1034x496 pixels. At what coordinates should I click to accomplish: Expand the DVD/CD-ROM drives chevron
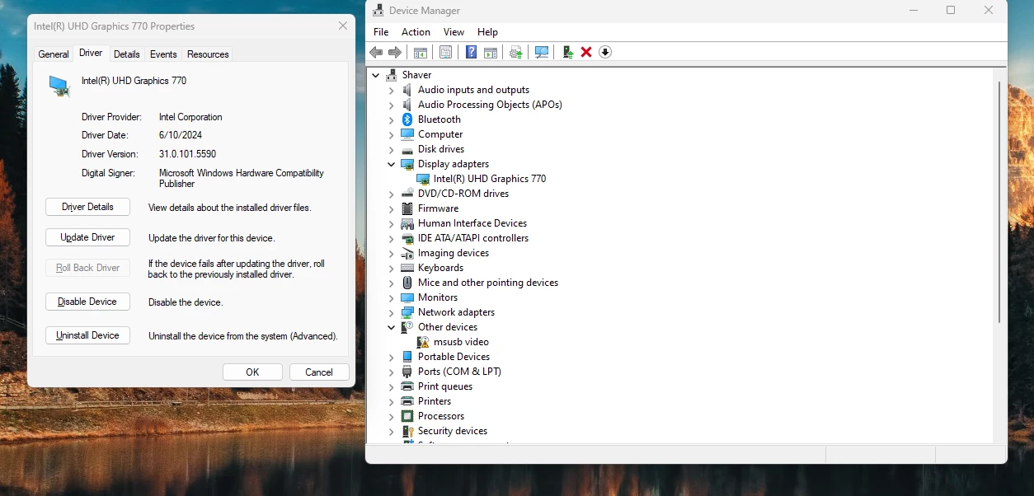[392, 194]
